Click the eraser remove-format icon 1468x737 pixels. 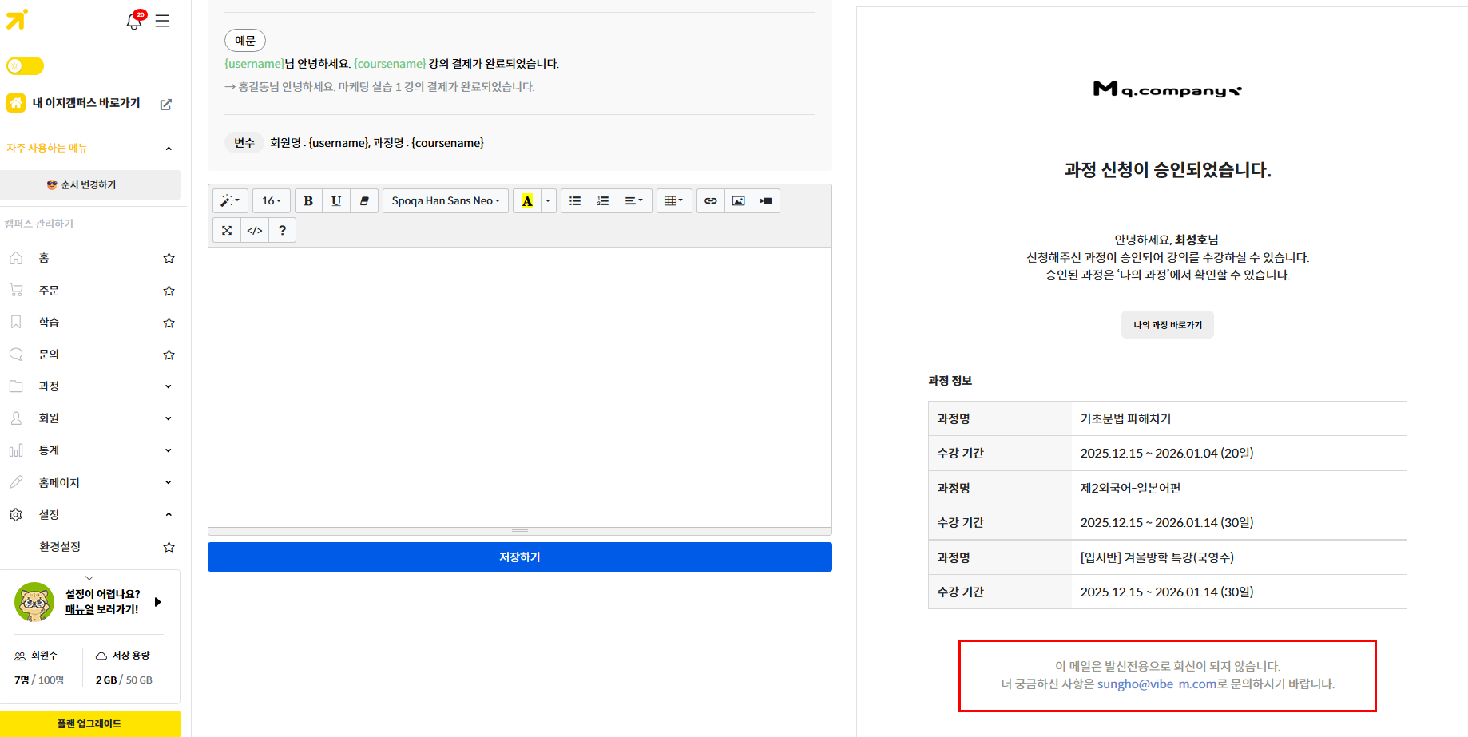(x=364, y=200)
